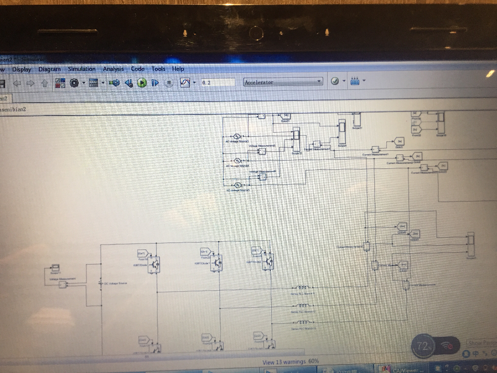497x373 pixels.
Task: Expand arrow next to Configuration gear icon
Action: pos(84,83)
